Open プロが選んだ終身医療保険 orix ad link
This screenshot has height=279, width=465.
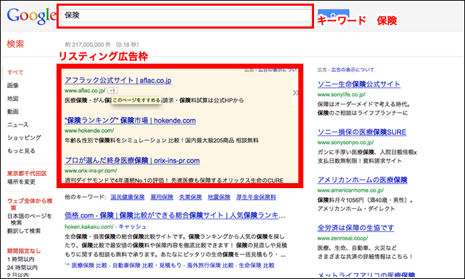[132, 160]
